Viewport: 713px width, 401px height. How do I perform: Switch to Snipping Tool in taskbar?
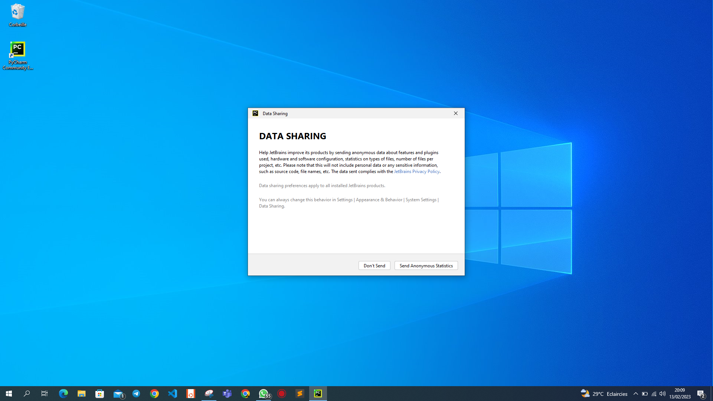[x=209, y=394]
